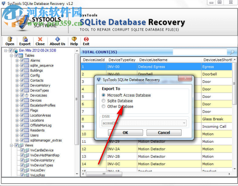Click OK in the Export To dialog
The height and width of the screenshot is (186, 238).
[x=126, y=133]
